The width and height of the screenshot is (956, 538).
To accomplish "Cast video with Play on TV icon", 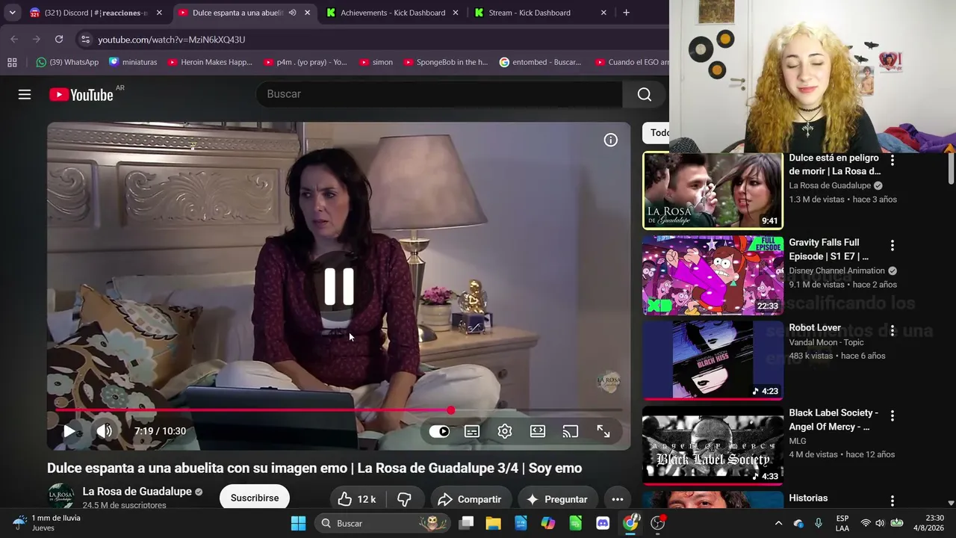I will 571,431.
